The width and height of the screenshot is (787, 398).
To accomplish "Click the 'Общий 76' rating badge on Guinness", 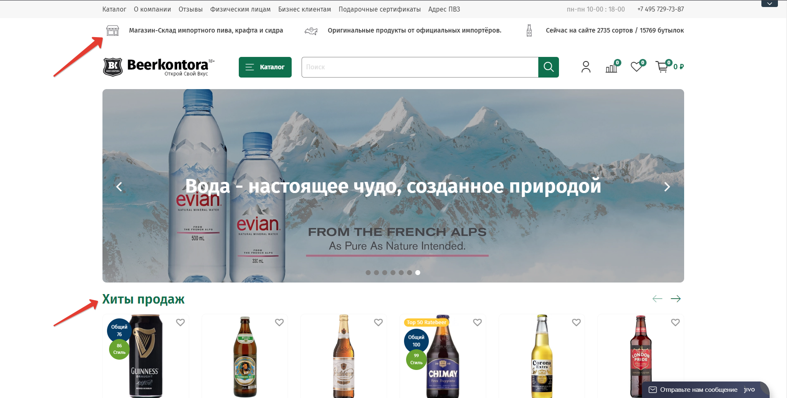I will click(119, 330).
